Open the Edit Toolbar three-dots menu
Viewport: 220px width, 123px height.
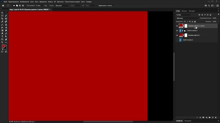point(6,42)
